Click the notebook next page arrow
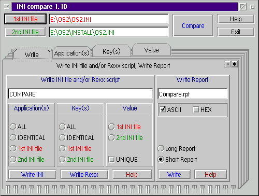The image size is (259, 196). click(234, 64)
